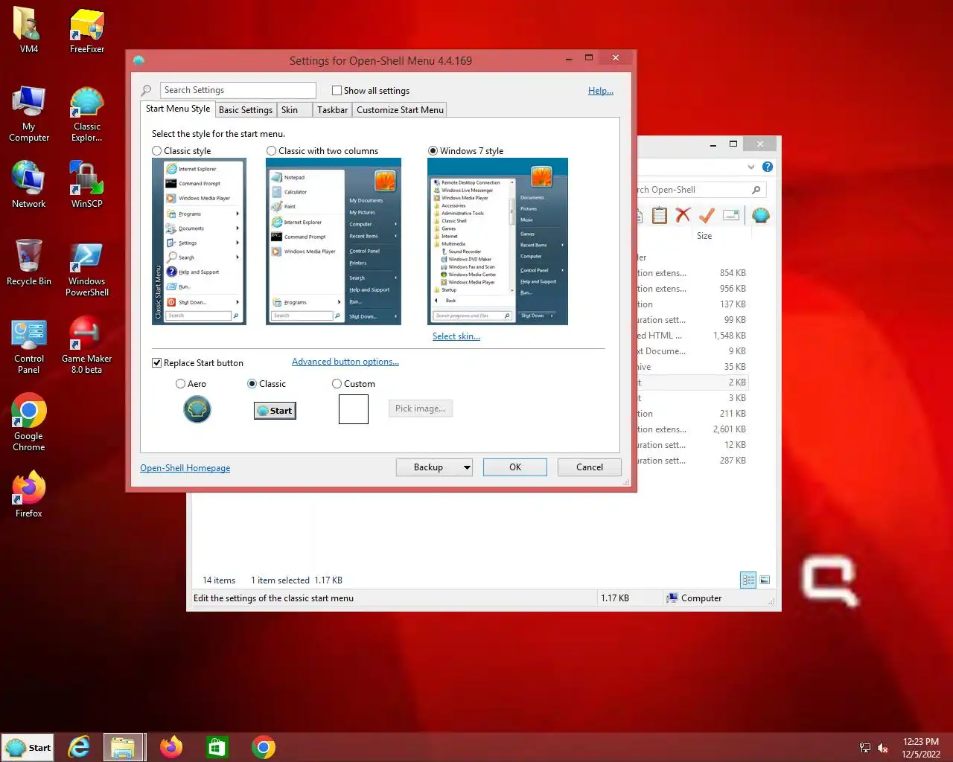This screenshot has height=762, width=953.
Task: Switch to the Taskbar tab
Action: (x=332, y=110)
